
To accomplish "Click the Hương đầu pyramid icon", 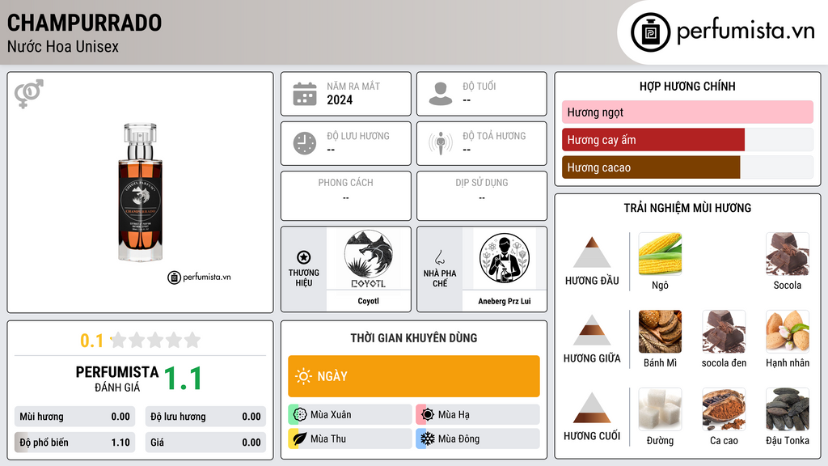I will [592, 252].
